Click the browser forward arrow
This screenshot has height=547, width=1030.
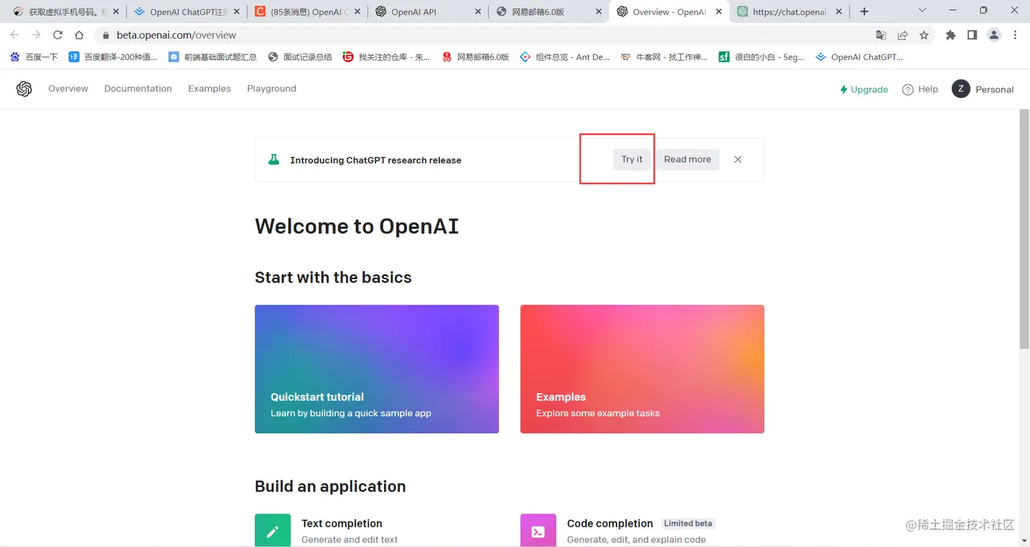pyautogui.click(x=36, y=35)
